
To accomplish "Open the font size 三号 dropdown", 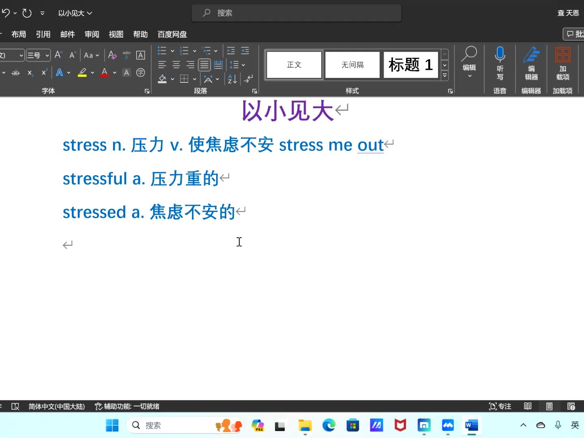I will coord(47,55).
